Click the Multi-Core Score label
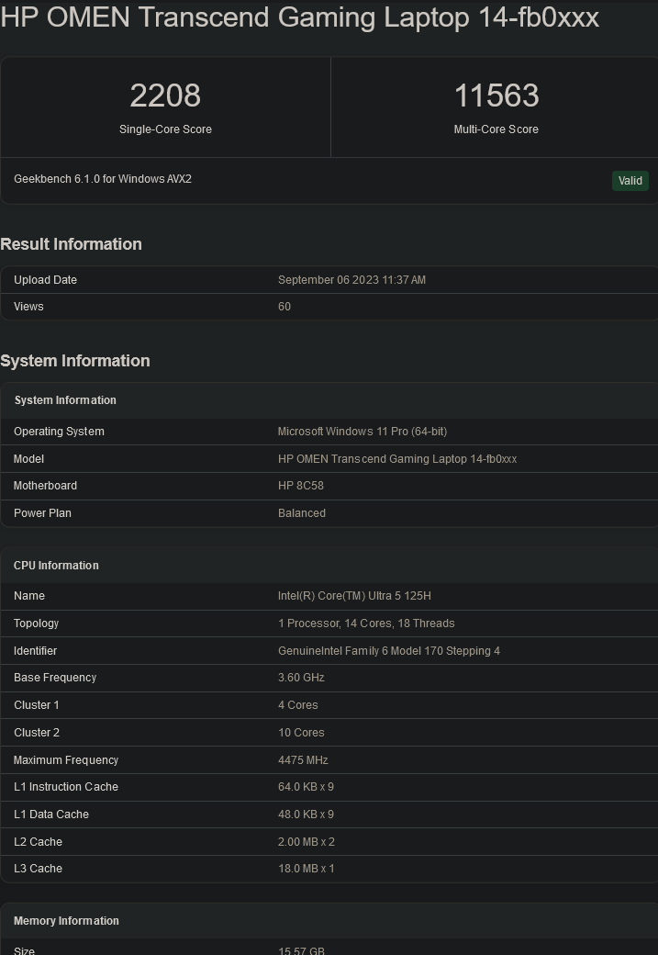The width and height of the screenshot is (658, 955). (x=496, y=129)
